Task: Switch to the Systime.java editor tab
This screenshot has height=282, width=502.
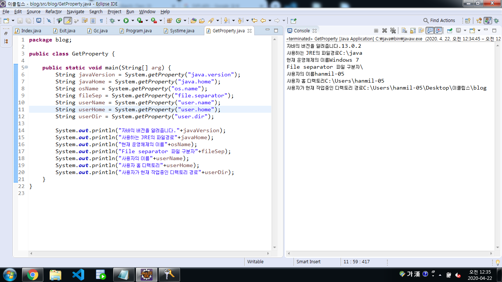Action: tap(179, 31)
